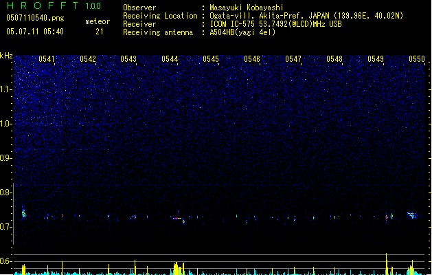Viewport: 432px width, 275px height.
Task: Click the 0.8 kHz axis label
Action: coord(5,192)
